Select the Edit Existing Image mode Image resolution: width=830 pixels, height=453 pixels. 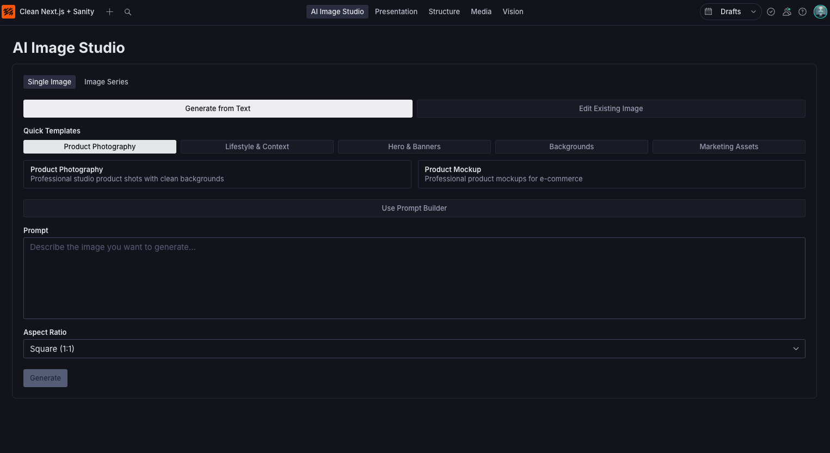click(x=611, y=108)
